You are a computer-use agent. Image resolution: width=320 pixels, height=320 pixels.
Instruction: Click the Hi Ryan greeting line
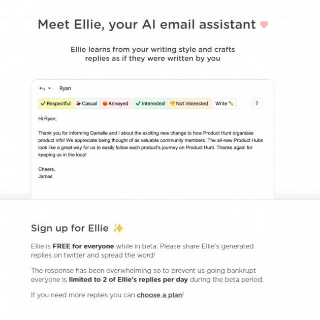47,118
